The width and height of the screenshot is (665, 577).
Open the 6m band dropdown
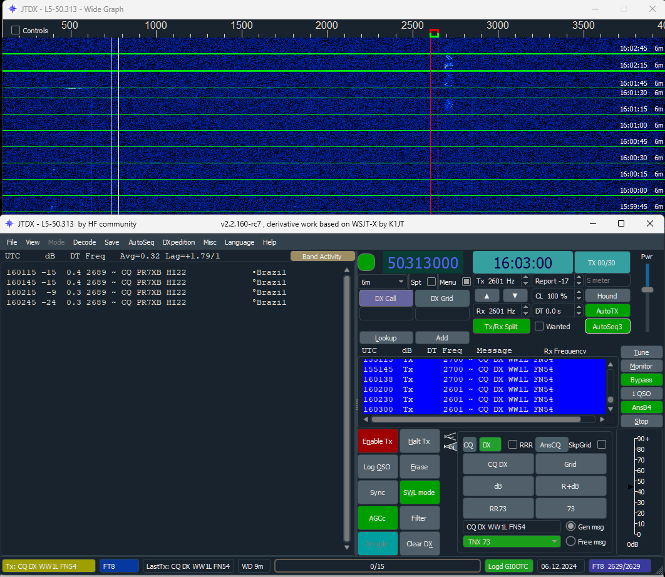tap(383, 282)
